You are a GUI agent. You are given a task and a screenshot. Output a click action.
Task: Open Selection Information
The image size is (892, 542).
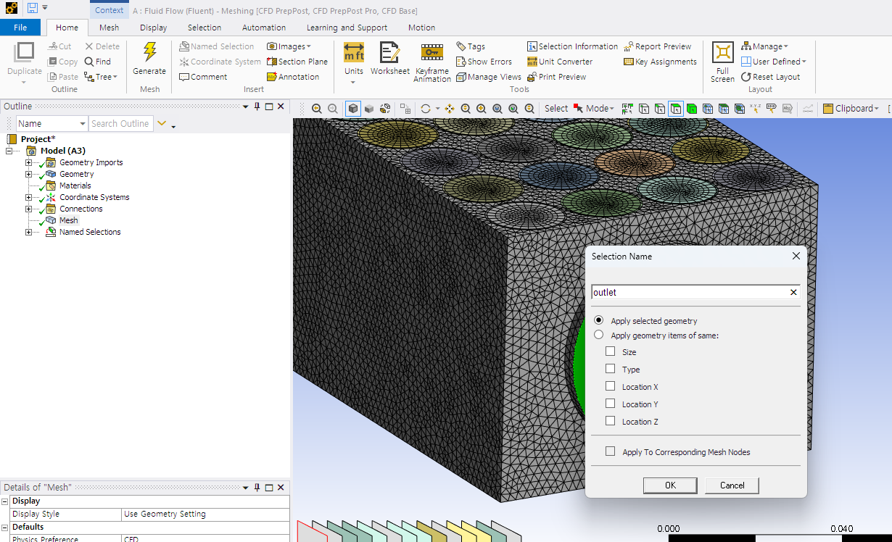[572, 46]
